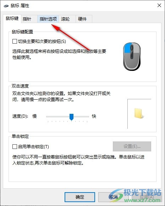165x206 pixels.
Task: Click the 双击速度 group heading
Action: coord(20,86)
